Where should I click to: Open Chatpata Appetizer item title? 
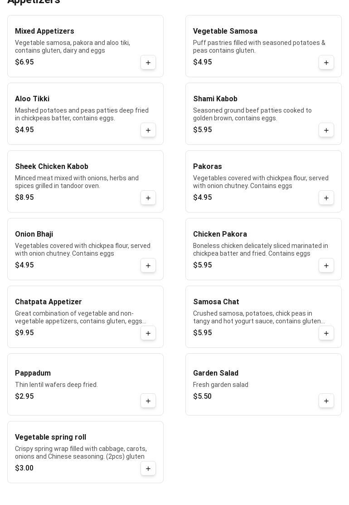tap(48, 302)
